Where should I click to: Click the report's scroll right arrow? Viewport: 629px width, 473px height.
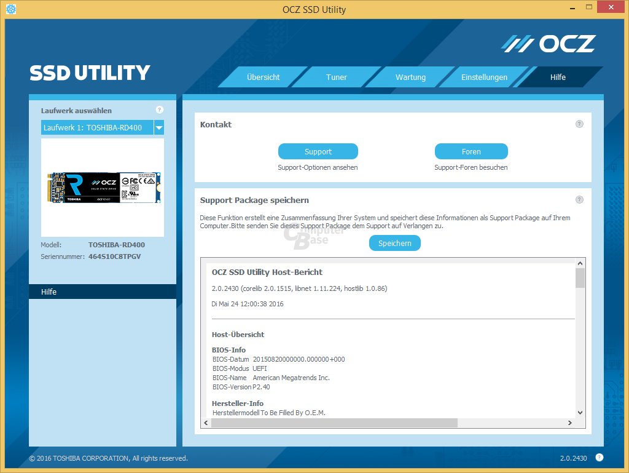pyautogui.click(x=569, y=423)
